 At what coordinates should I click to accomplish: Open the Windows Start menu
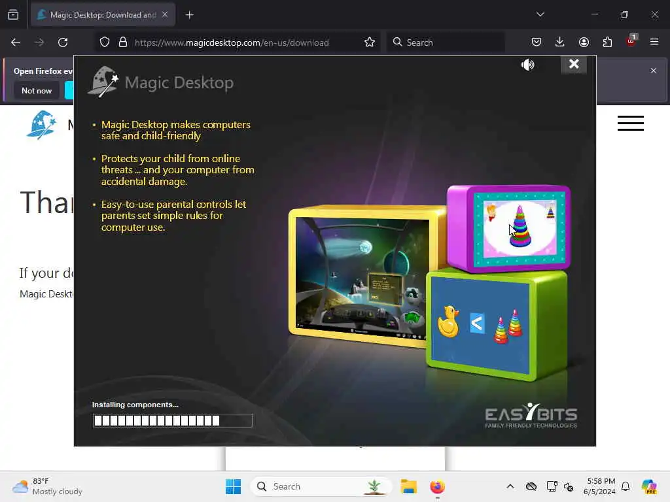234,486
